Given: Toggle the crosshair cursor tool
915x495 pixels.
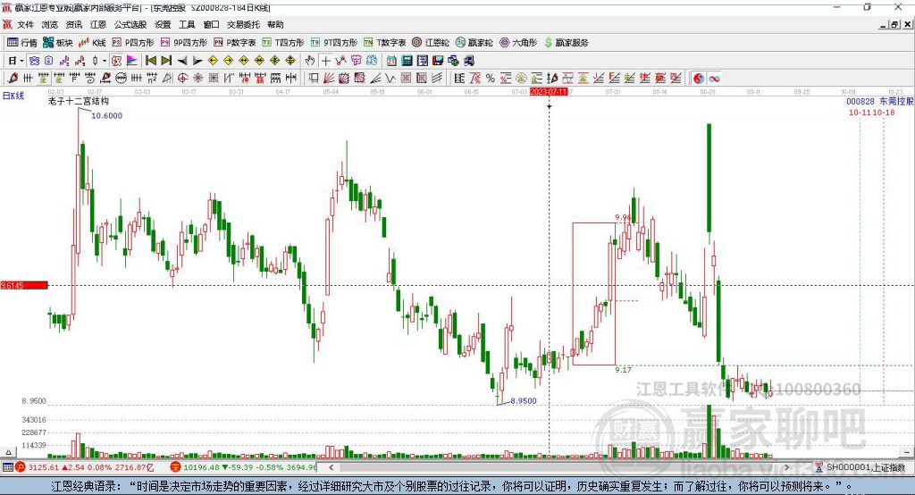Looking at the screenshot, I should pyautogui.click(x=325, y=61).
